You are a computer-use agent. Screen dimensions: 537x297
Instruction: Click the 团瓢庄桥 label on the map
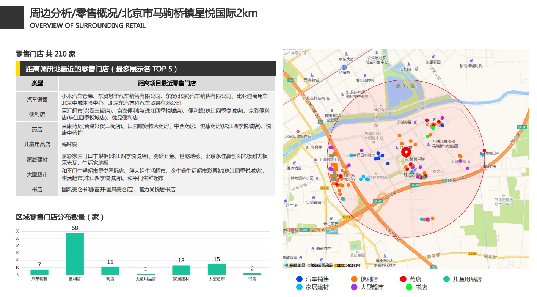(x=488, y=167)
